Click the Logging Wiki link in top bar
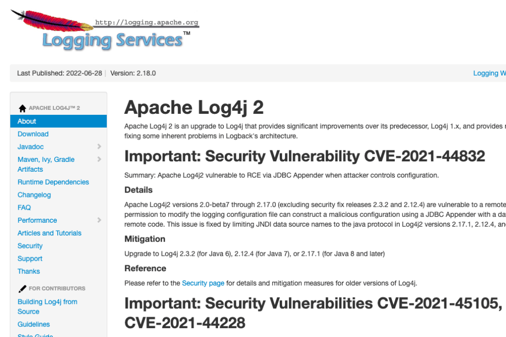The height and width of the screenshot is (337, 506). point(489,73)
